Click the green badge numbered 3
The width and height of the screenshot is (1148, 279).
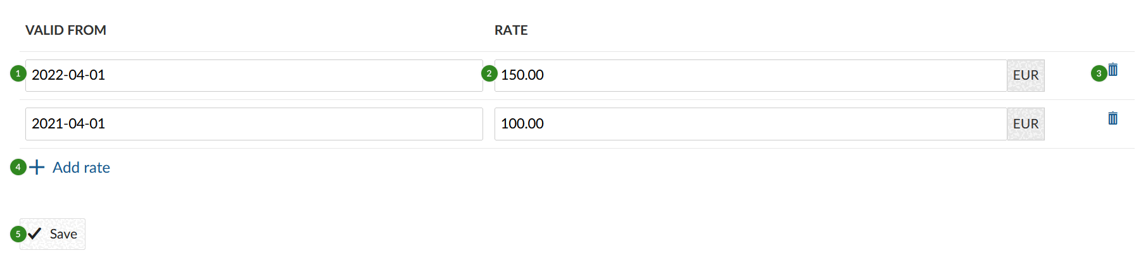[x=1099, y=74]
